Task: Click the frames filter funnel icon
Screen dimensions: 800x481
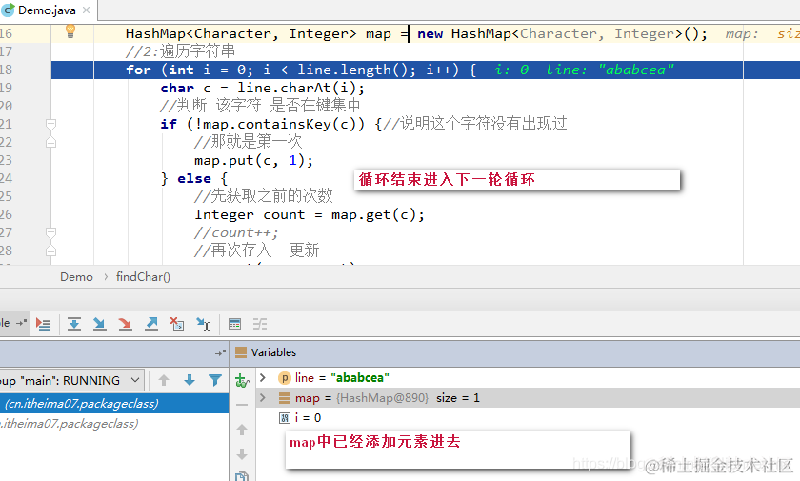Action: (215, 380)
